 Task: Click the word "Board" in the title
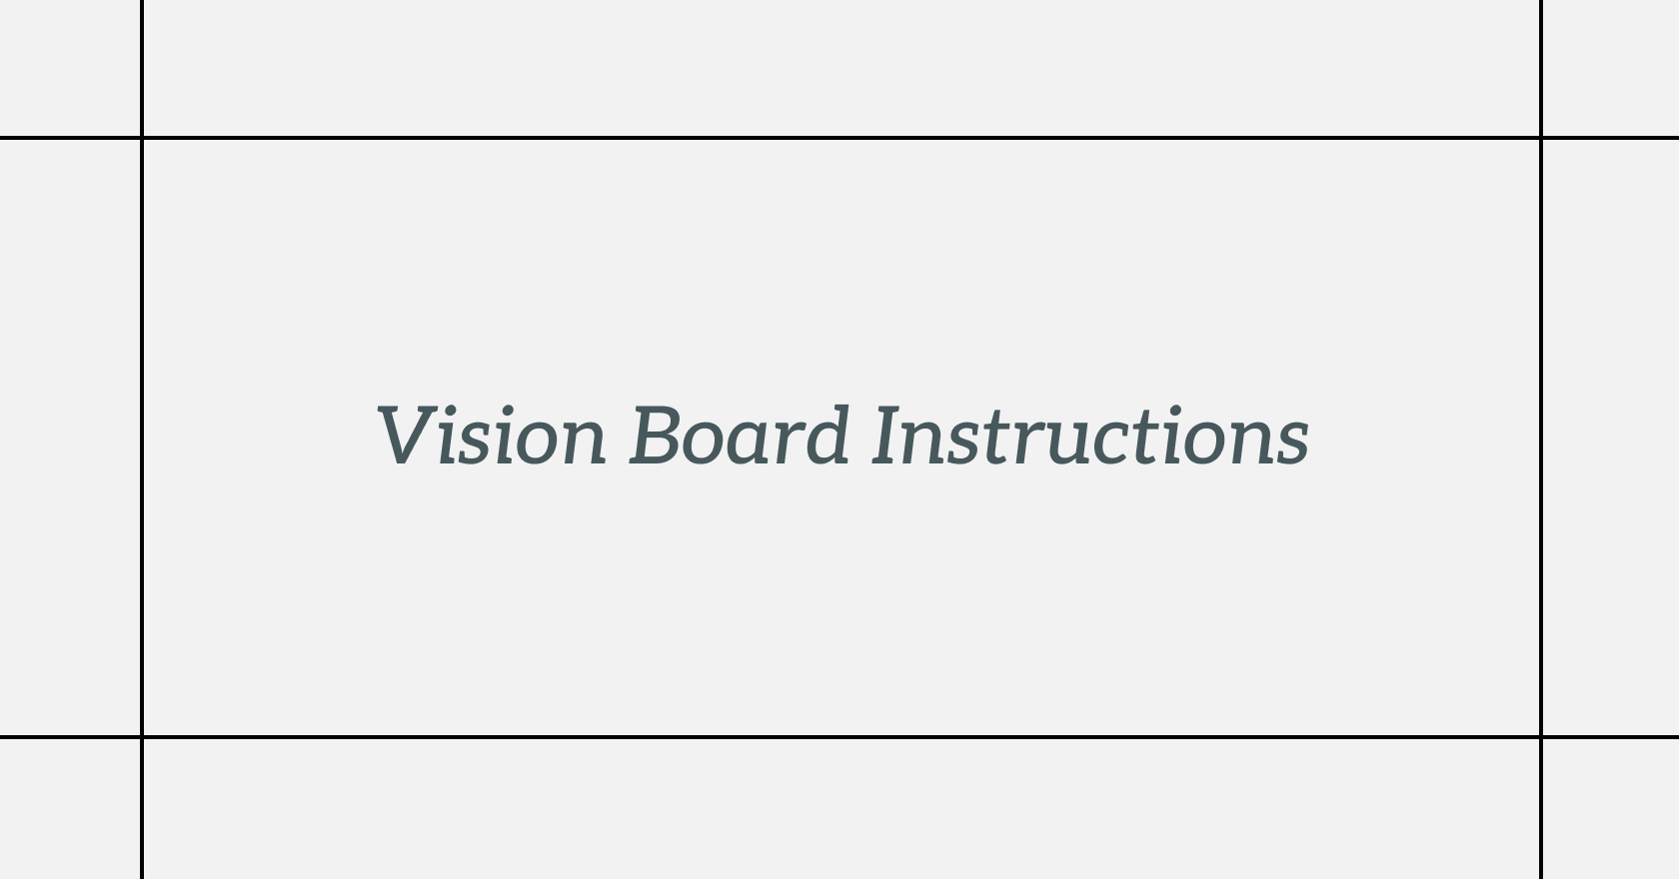[x=740, y=437]
